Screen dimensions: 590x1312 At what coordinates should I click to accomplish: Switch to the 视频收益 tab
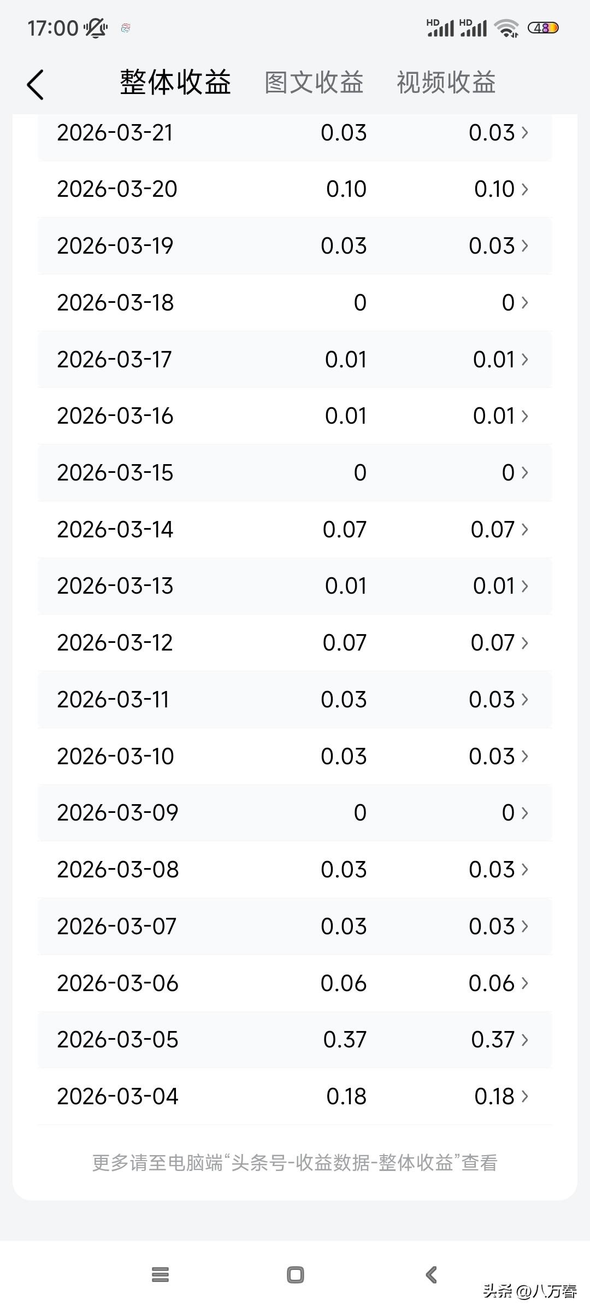point(446,83)
